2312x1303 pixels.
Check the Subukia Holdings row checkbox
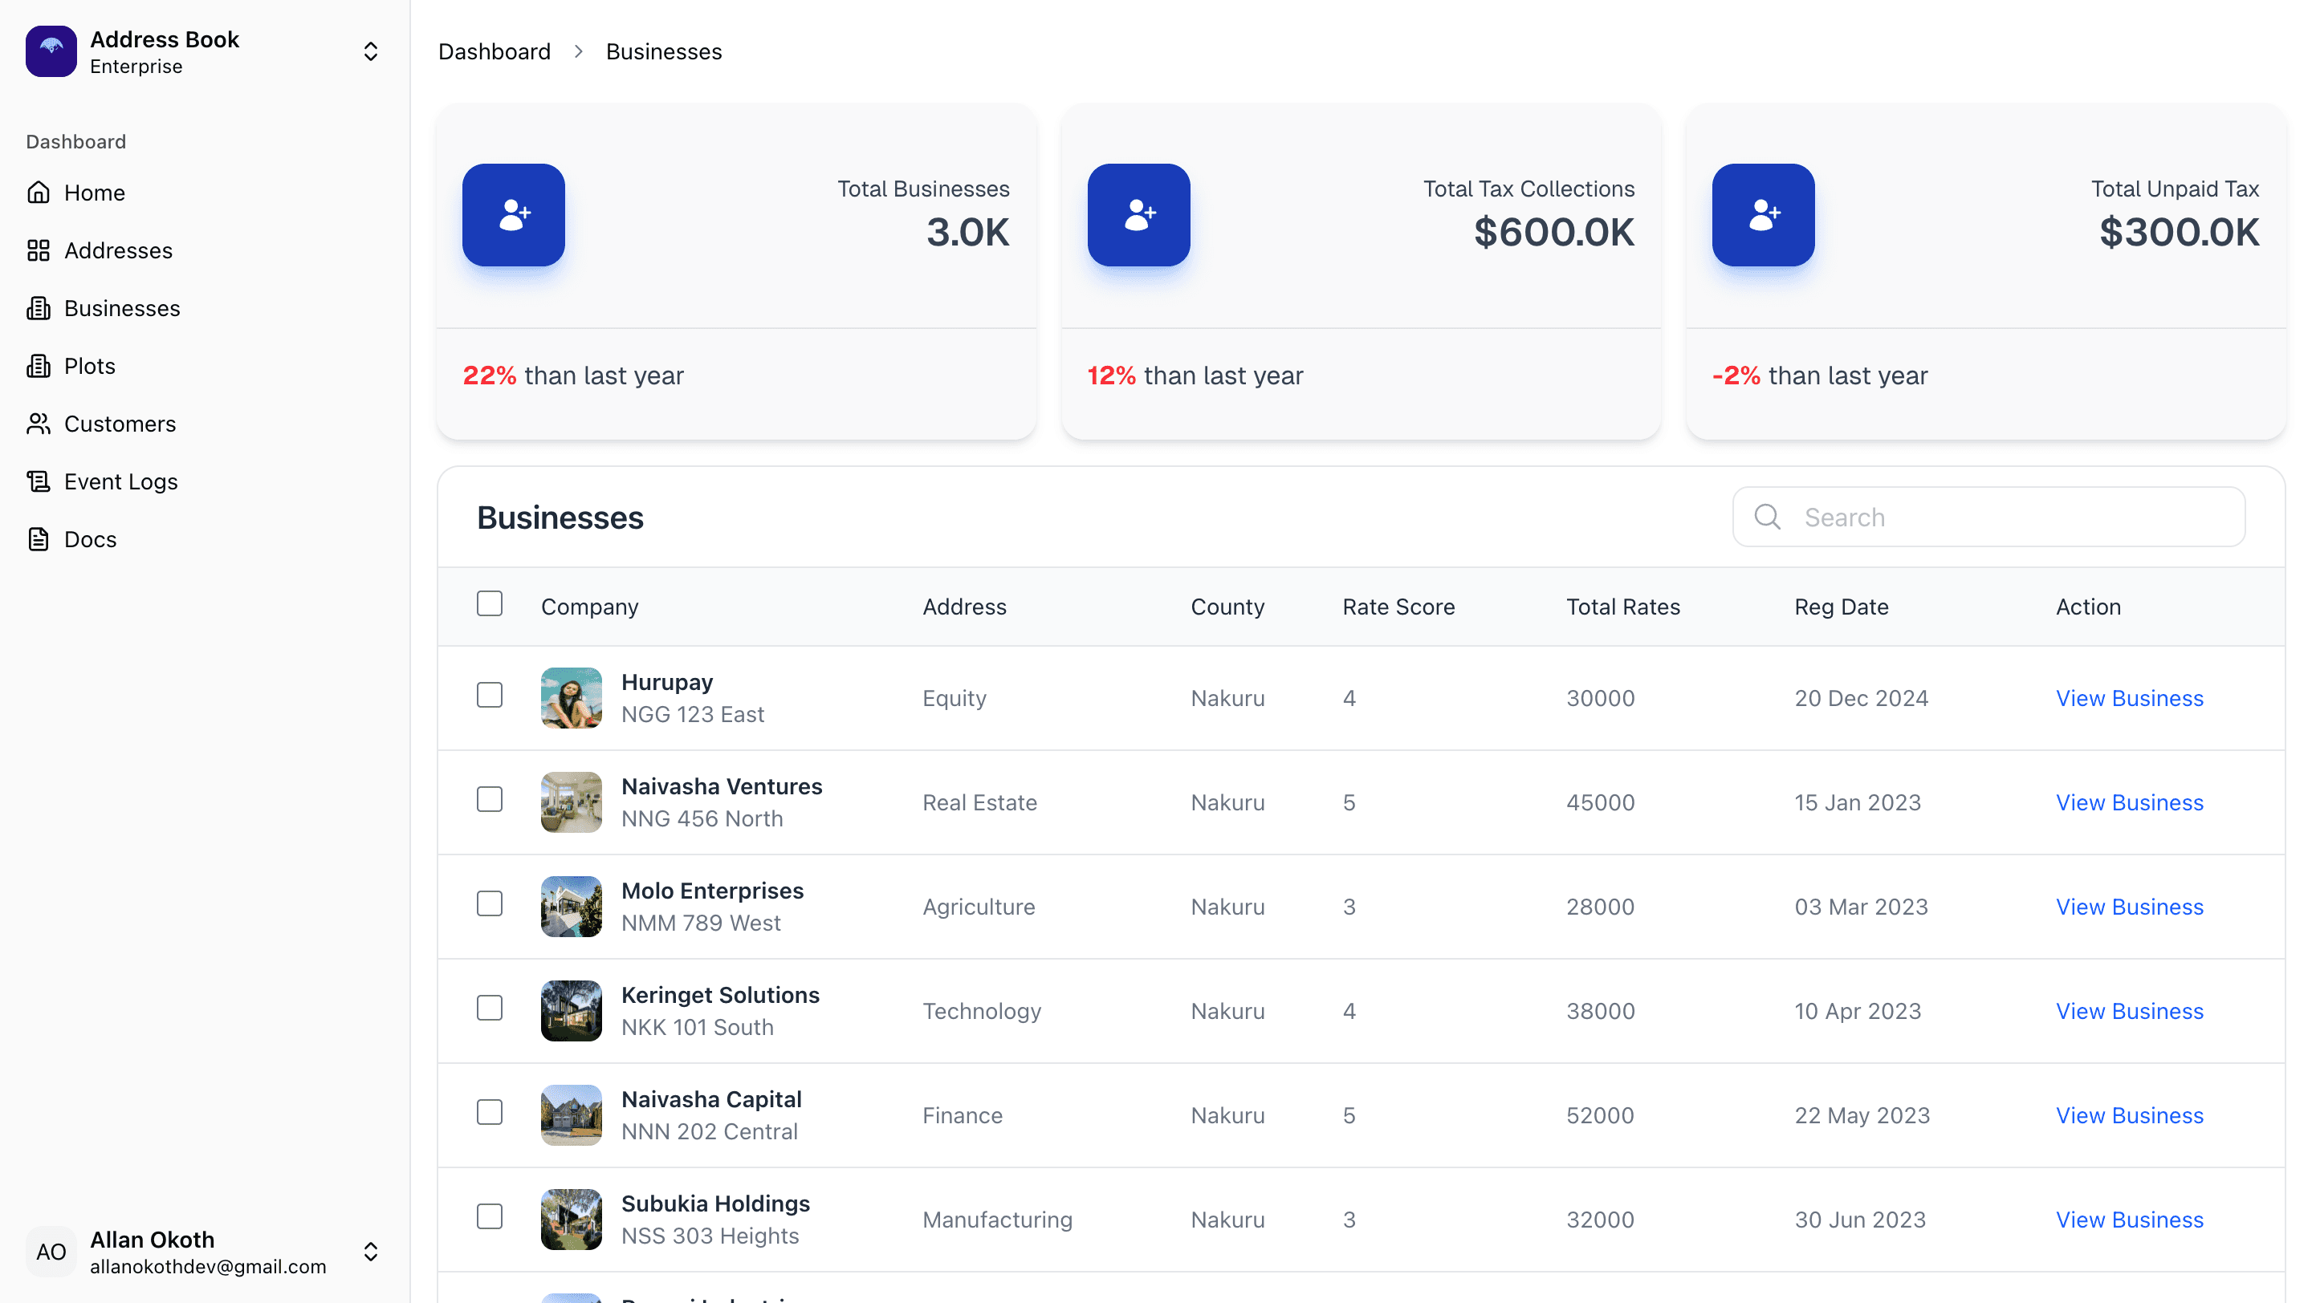pyautogui.click(x=490, y=1217)
